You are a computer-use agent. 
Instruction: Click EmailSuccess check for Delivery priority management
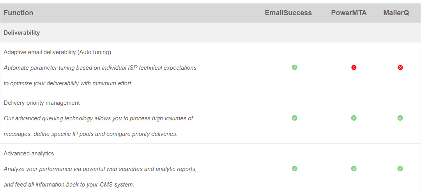(x=295, y=118)
